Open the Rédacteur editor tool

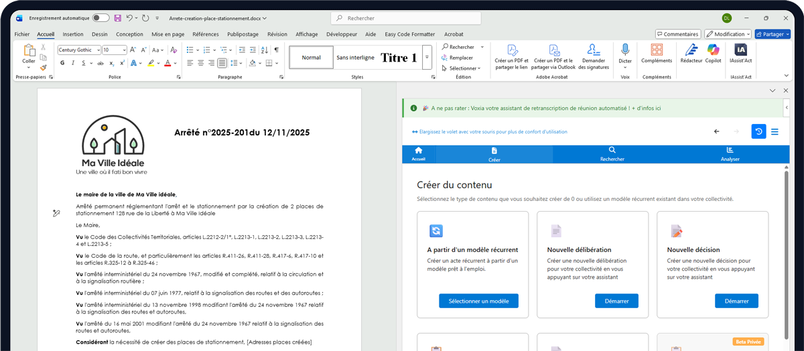click(691, 54)
